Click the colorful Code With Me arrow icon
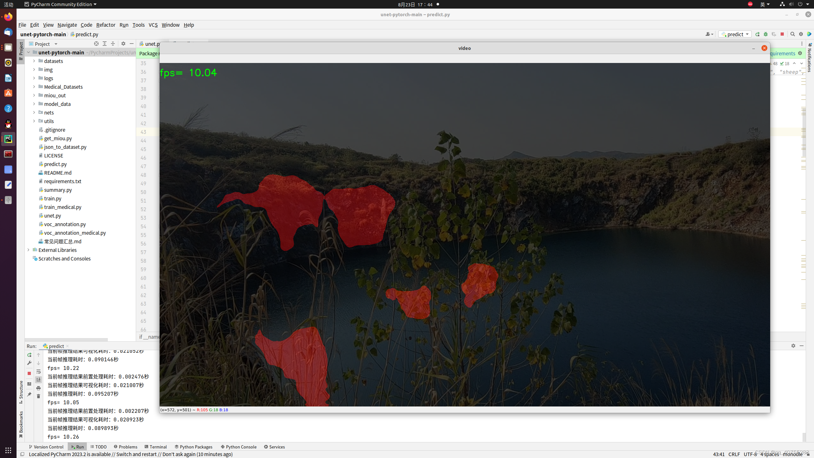This screenshot has height=458, width=814. pyautogui.click(x=809, y=34)
